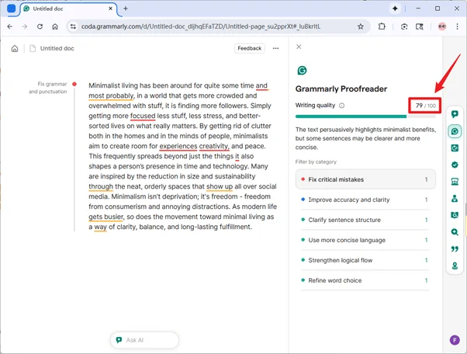Viewport: 467px width, 354px height.
Task: Filter by Improve accuracy and clarity
Action: (x=365, y=200)
